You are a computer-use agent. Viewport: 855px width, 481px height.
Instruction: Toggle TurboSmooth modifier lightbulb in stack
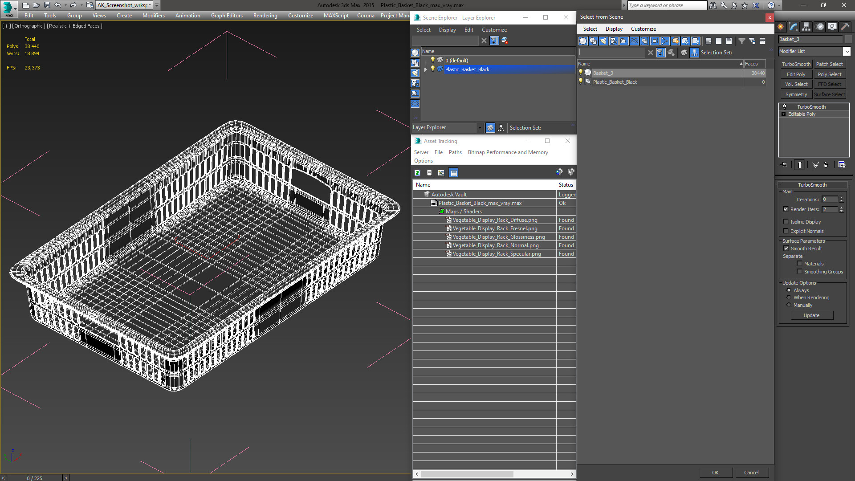pos(785,107)
